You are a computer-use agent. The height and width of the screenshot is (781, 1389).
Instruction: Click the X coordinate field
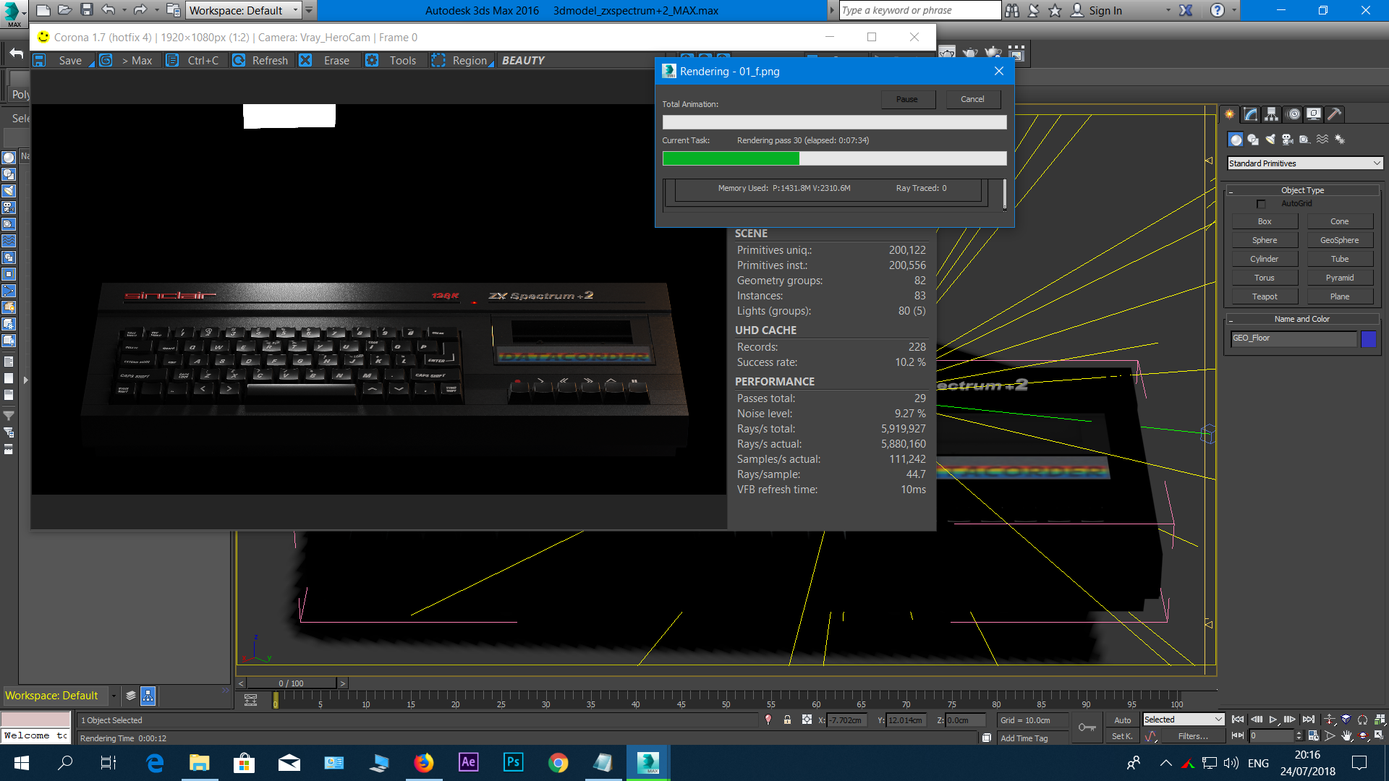847,720
